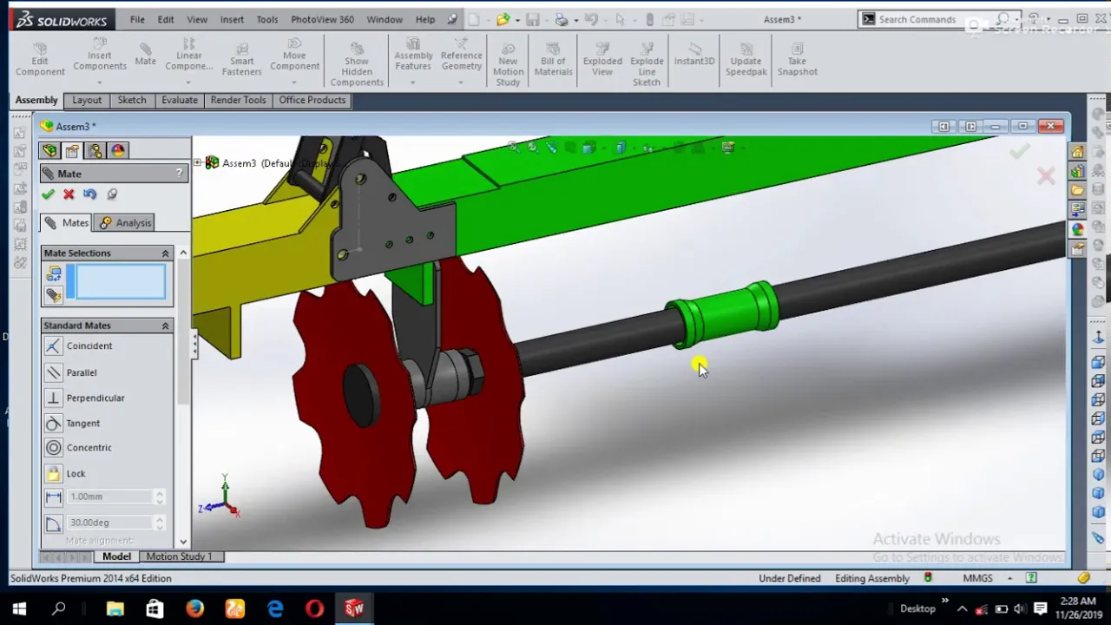Viewport: 1111px width, 625px height.
Task: Open the Insert Components tool
Action: [100, 55]
